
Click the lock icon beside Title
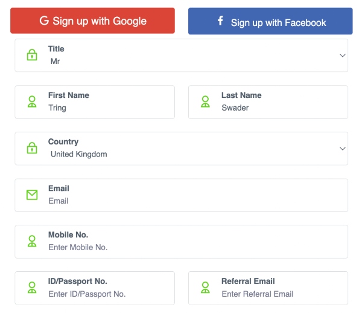[32, 55]
